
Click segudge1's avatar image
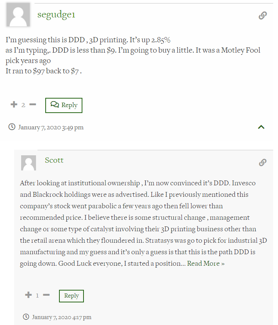click(18, 14)
